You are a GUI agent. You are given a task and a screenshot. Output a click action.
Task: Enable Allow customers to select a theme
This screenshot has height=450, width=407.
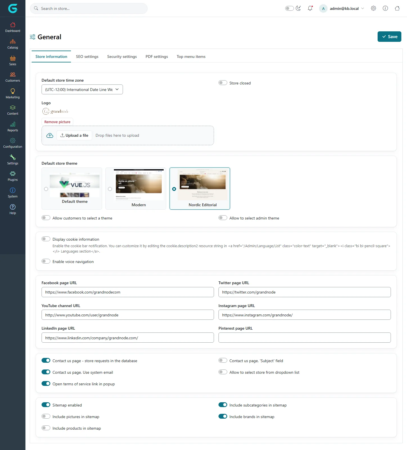coord(46,218)
